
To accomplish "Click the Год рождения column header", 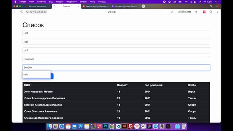I will click(154, 85).
